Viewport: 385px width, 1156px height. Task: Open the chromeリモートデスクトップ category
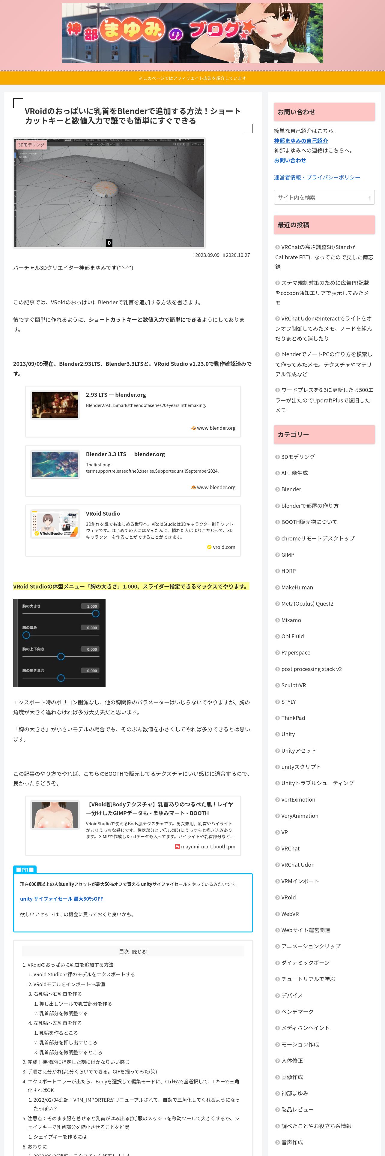(317, 538)
